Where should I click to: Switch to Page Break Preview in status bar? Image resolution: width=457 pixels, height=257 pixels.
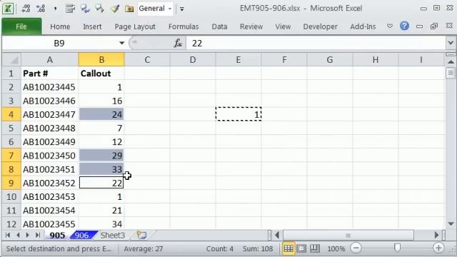click(x=315, y=248)
